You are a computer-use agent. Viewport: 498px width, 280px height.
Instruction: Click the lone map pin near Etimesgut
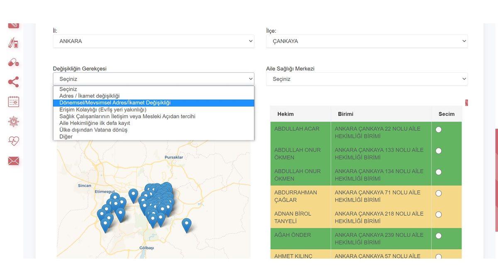click(x=133, y=195)
